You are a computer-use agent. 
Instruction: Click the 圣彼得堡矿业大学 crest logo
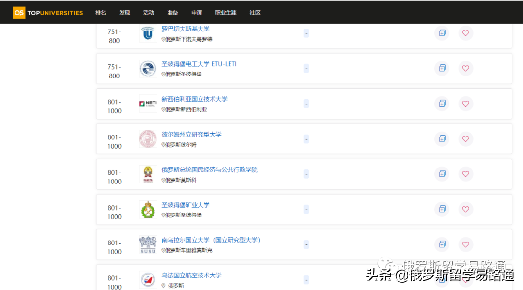pyautogui.click(x=148, y=209)
